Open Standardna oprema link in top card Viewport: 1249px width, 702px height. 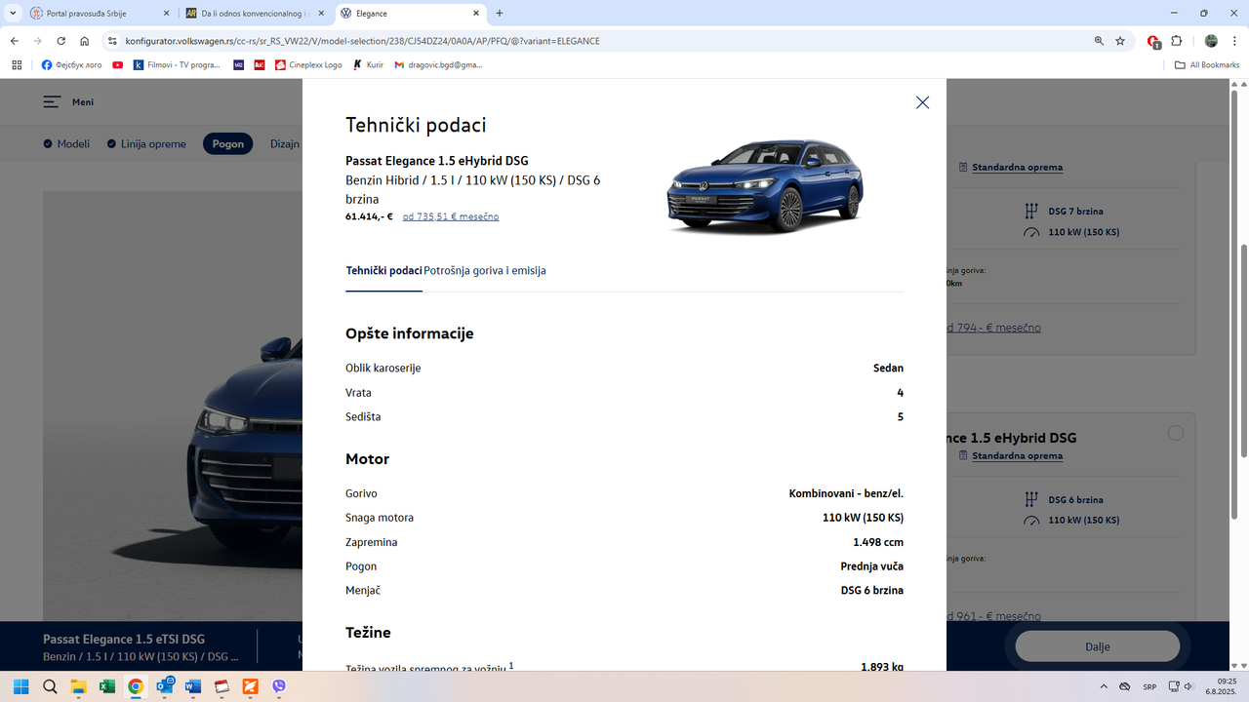click(1017, 167)
